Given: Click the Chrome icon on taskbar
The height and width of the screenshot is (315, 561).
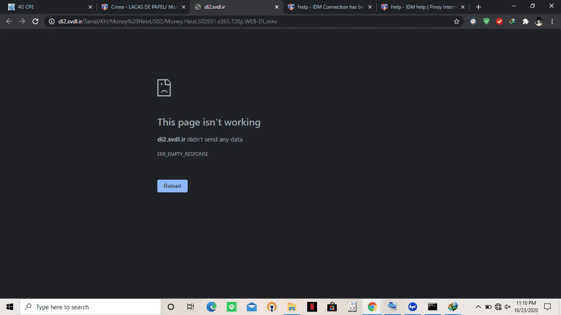Looking at the screenshot, I should 372,307.
